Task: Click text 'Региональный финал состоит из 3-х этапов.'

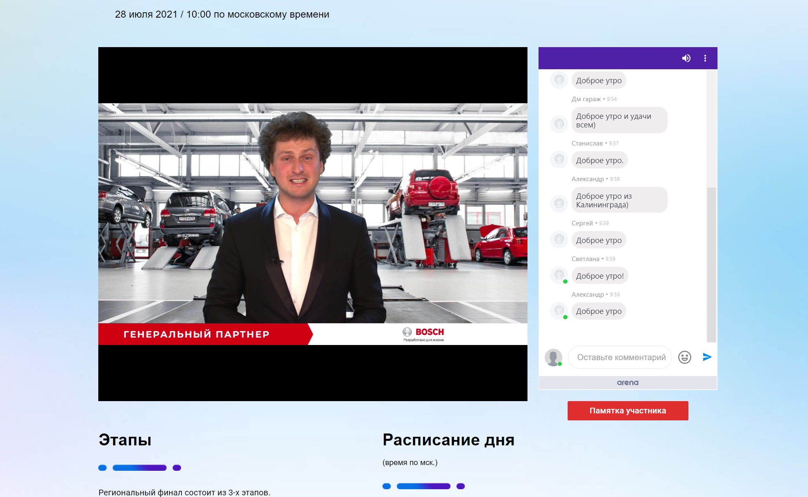Action: click(x=184, y=492)
